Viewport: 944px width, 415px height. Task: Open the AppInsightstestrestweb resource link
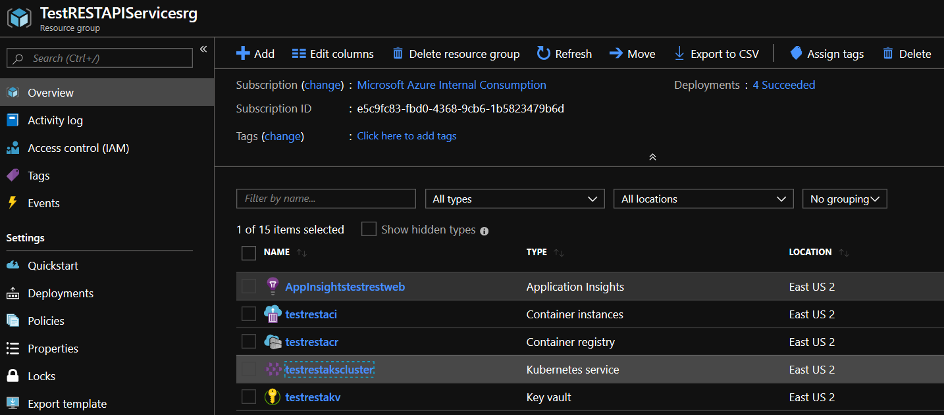coord(345,287)
